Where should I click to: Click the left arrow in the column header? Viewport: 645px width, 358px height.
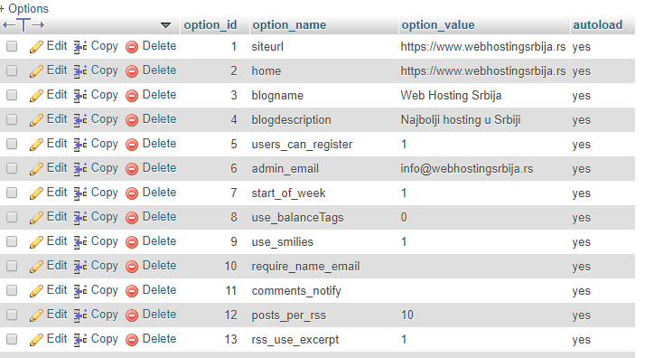(9, 25)
